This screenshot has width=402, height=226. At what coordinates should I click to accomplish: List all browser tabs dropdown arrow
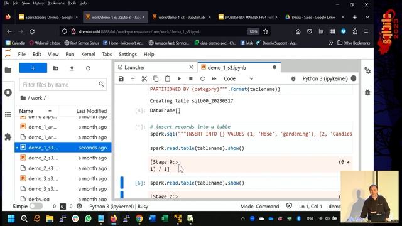pos(367,17)
